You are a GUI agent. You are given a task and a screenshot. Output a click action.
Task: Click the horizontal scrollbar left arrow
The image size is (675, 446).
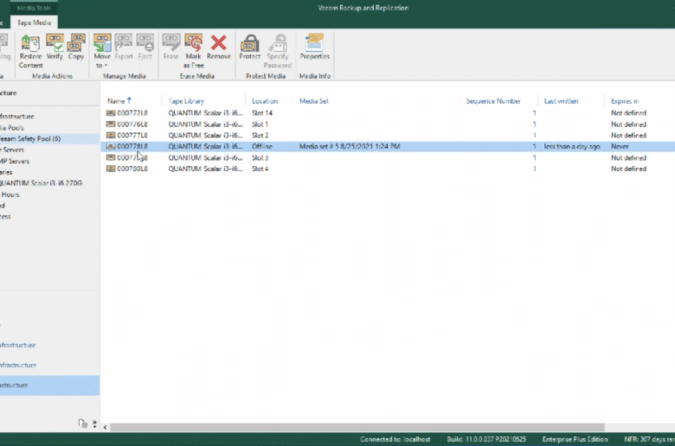click(105, 427)
